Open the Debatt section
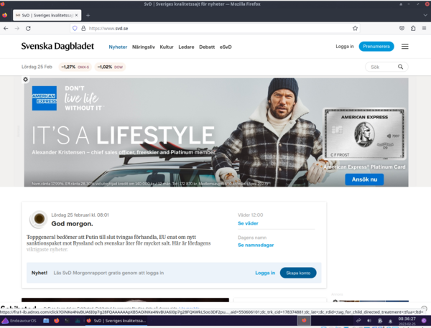The height and width of the screenshot is (328, 431). [207, 47]
